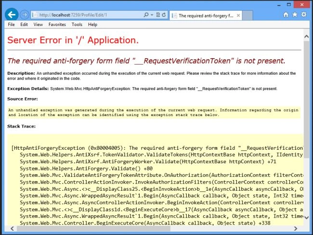Click 'AsyncControllerActionInvoker.BeginInvokeAction' trace line
The width and height of the screenshot is (313, 235).
coord(161,202)
